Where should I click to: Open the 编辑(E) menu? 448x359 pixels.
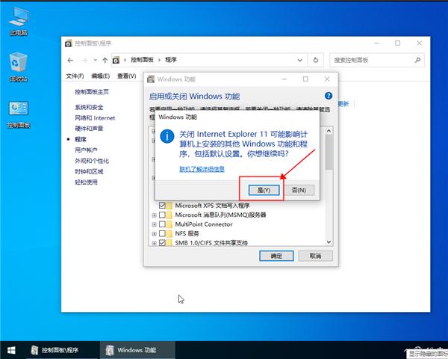(x=101, y=76)
